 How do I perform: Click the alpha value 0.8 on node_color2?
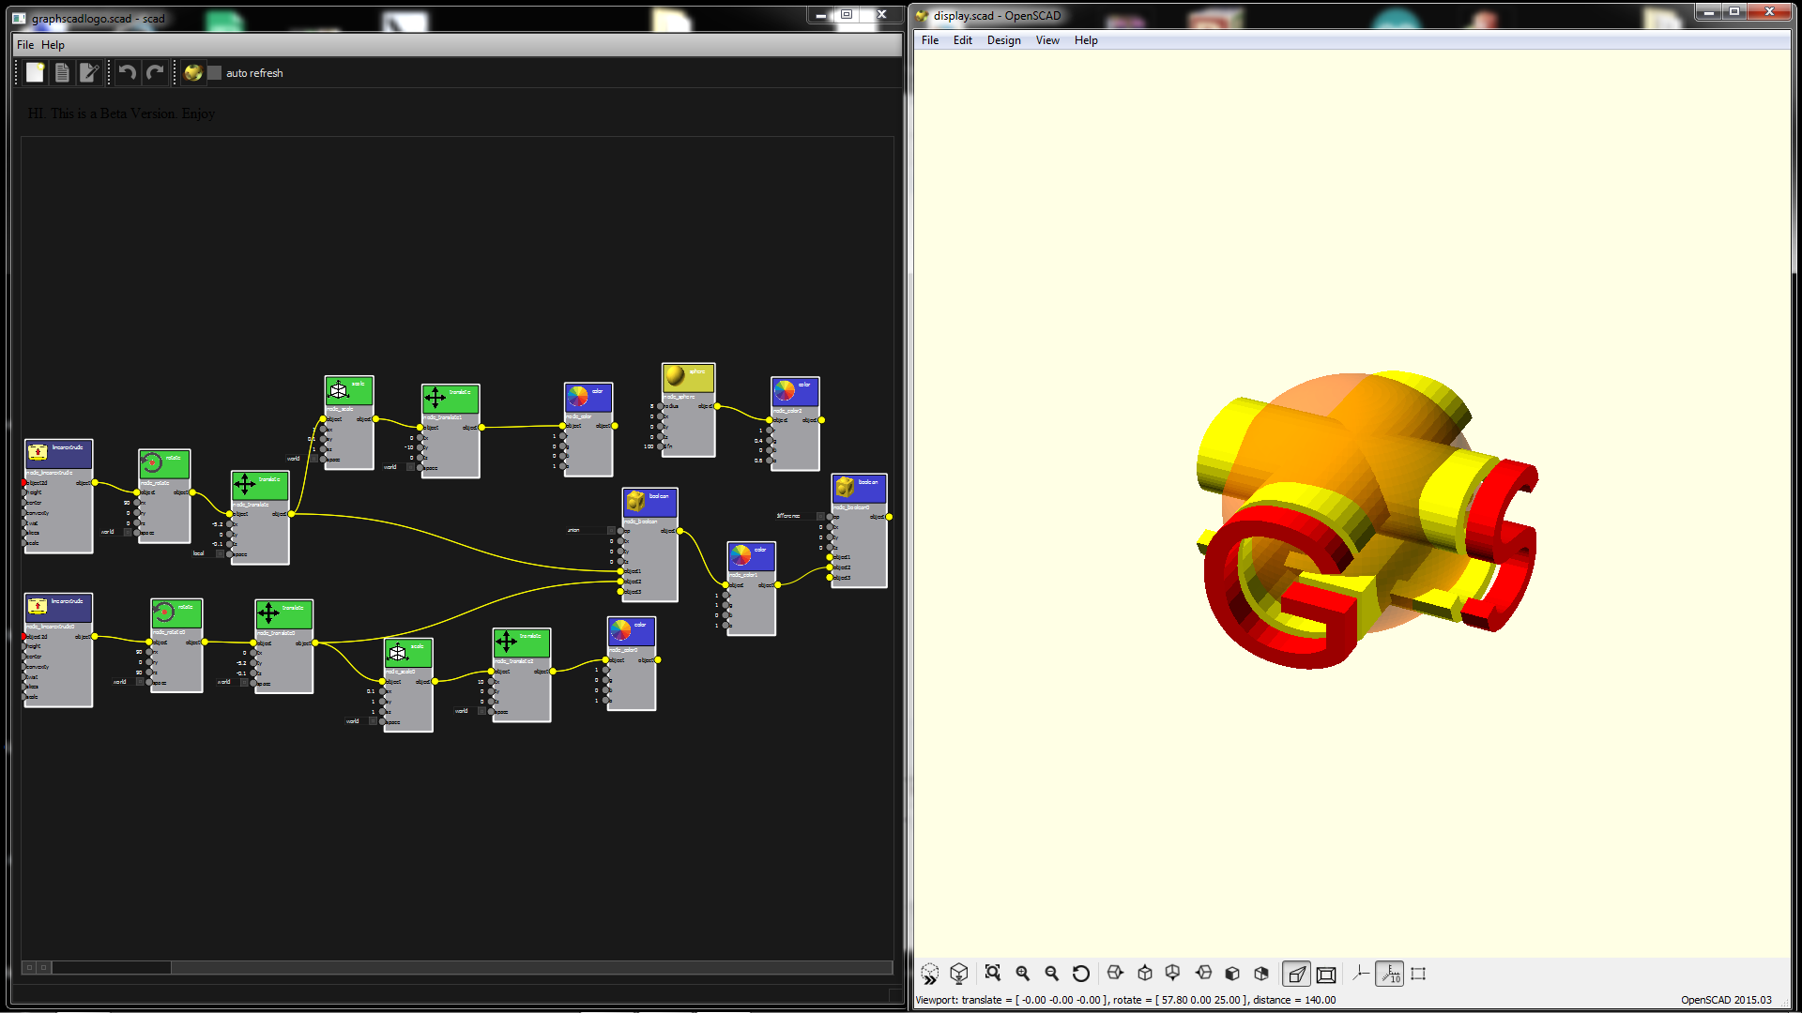click(758, 461)
